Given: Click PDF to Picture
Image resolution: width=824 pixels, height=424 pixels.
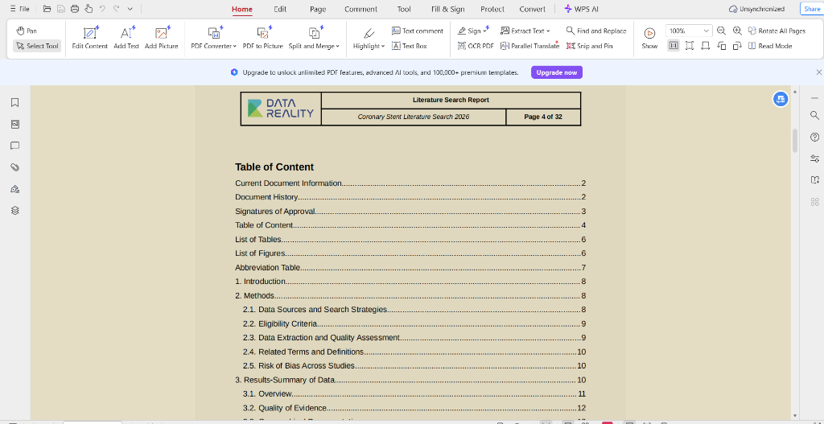Looking at the screenshot, I should [x=263, y=37].
